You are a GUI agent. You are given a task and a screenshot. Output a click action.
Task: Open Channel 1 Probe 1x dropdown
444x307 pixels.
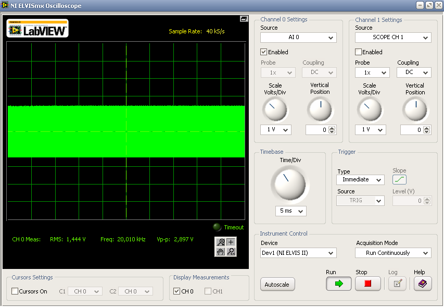pyautogui.click(x=372, y=72)
